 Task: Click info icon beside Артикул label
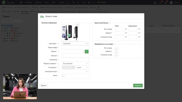tap(58, 56)
